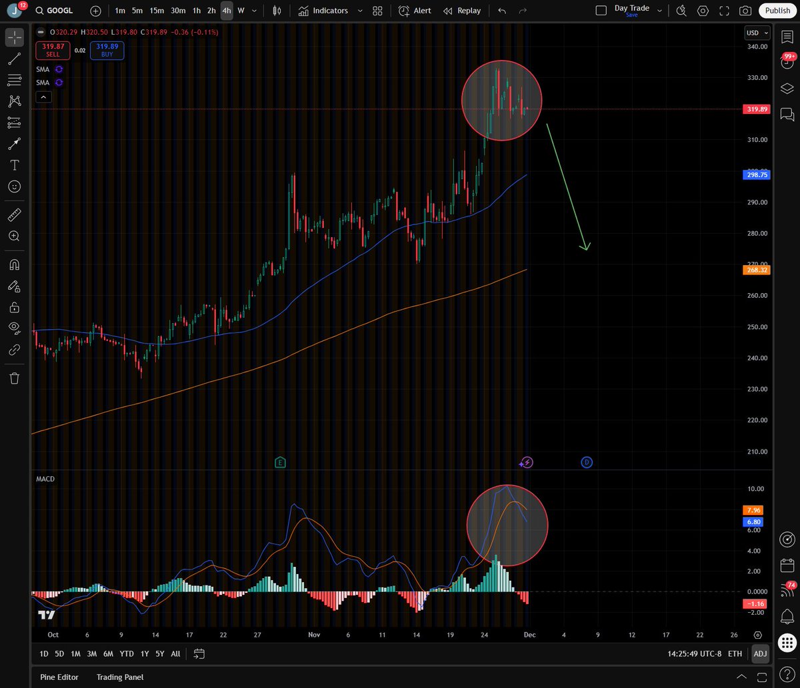Take a chart snapshot with the camera icon
The width and height of the screenshot is (800, 688).
pos(747,10)
